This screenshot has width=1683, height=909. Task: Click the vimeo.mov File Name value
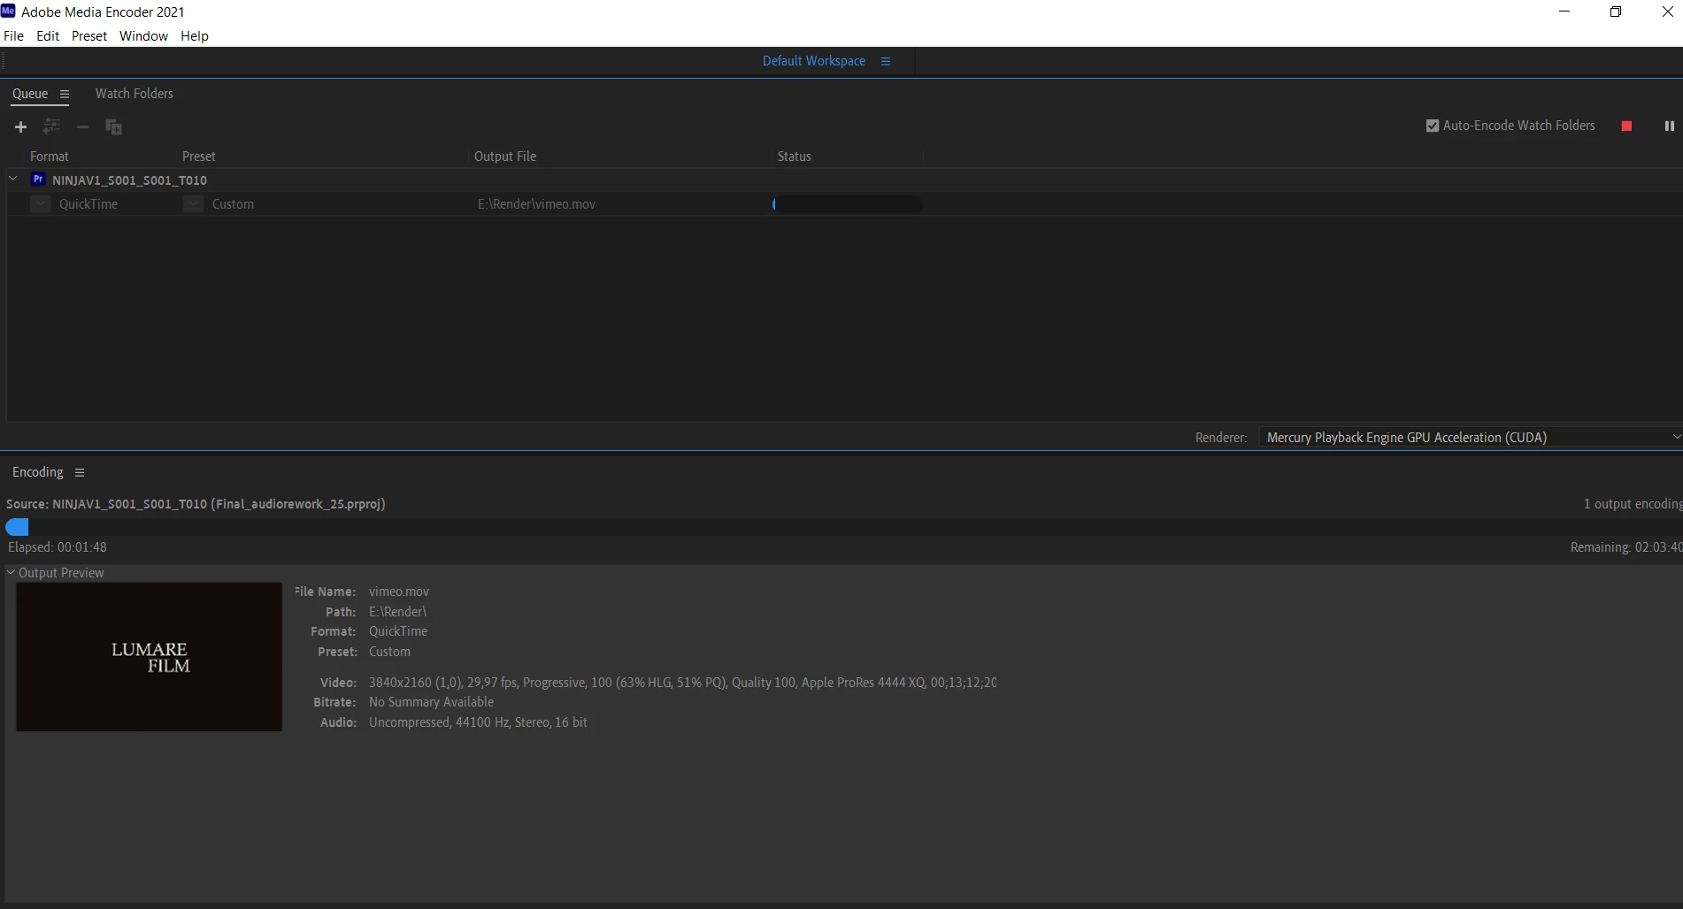pos(399,592)
